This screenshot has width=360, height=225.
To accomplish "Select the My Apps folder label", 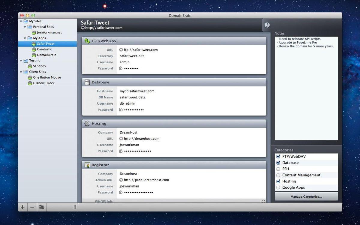I will (40, 38).
